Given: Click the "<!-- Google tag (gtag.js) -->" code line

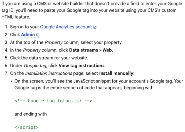Looking at the screenshot, I should tap(53, 101).
